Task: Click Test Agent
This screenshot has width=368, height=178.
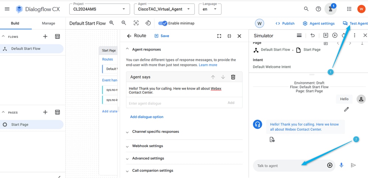Action: (x=355, y=23)
